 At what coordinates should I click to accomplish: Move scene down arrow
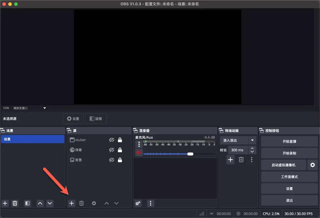tap(50, 203)
